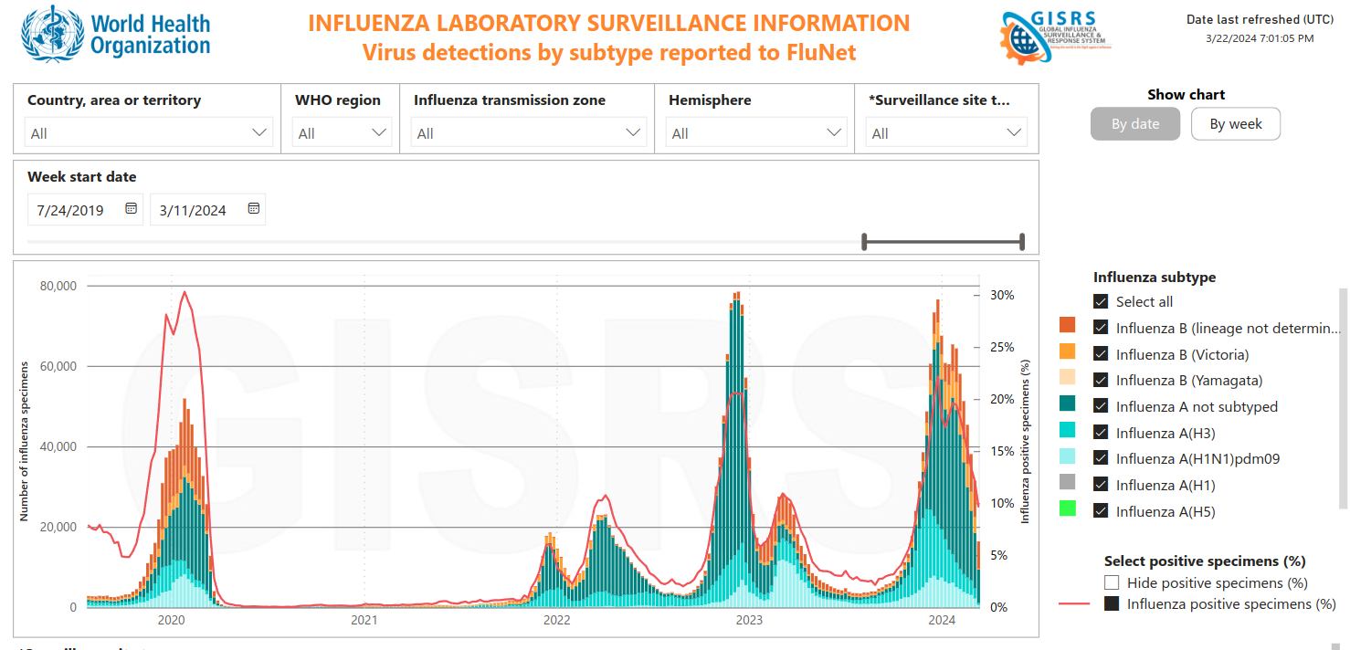Click the 80,000 y-axis value
1350x650 pixels.
tap(58, 286)
